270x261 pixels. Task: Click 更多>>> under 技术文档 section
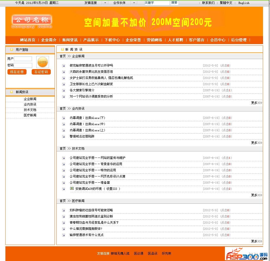click(x=256, y=195)
